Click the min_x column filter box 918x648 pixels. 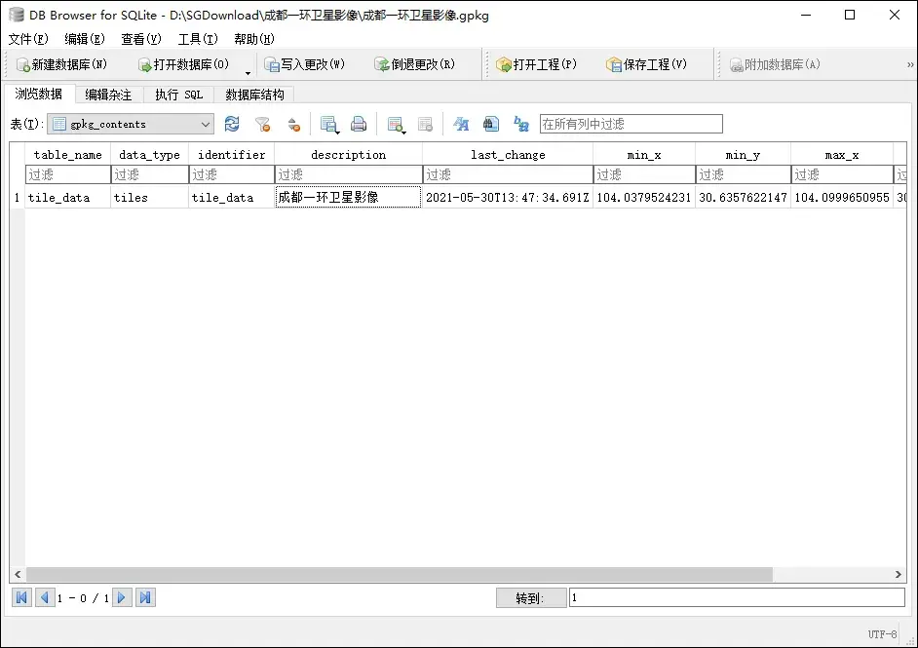(x=644, y=174)
